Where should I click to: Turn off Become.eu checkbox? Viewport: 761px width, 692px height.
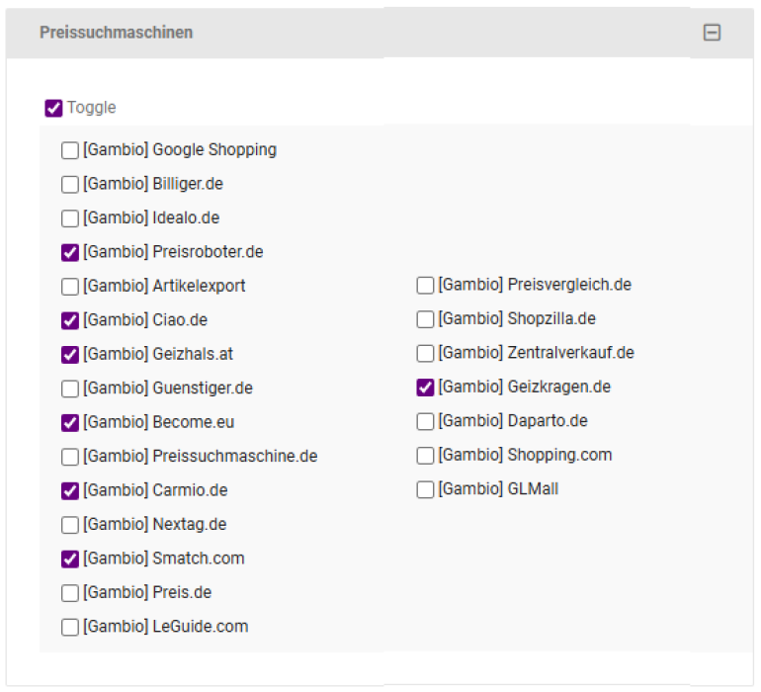(x=70, y=422)
